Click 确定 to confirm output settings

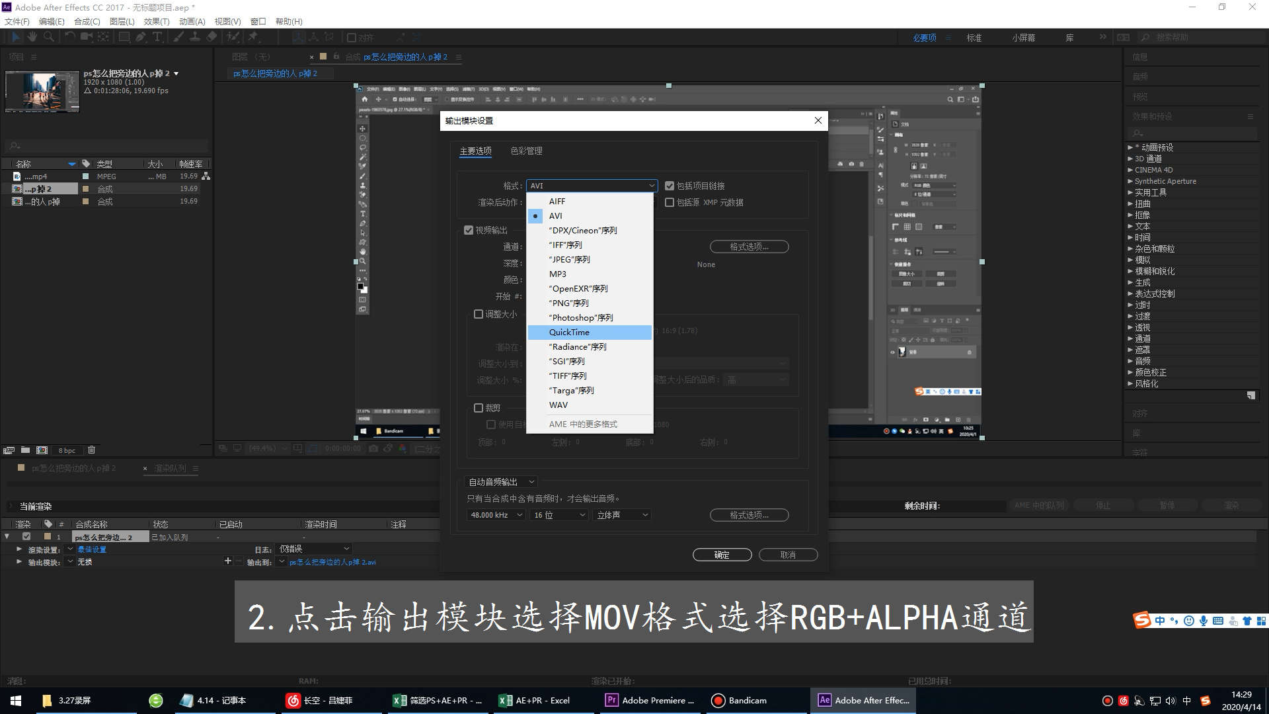pos(722,555)
